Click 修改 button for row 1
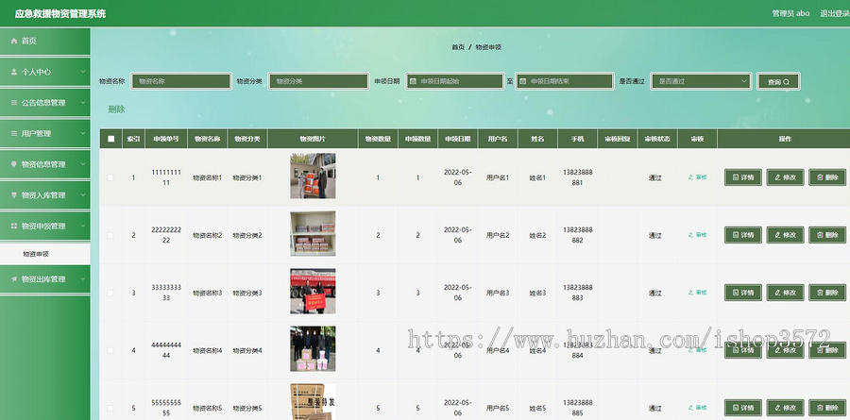Image resolution: width=850 pixels, height=420 pixels. pos(785,177)
